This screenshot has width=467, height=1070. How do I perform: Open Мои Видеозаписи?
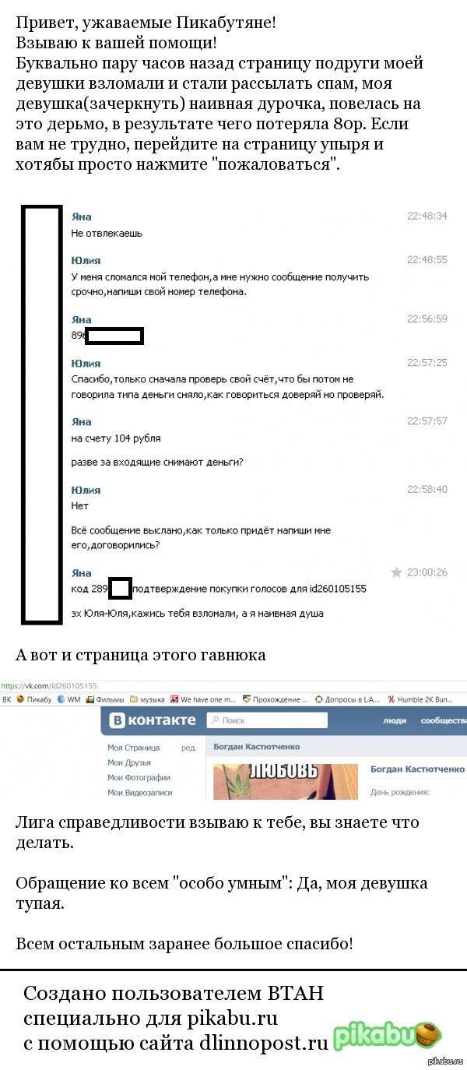[x=140, y=792]
